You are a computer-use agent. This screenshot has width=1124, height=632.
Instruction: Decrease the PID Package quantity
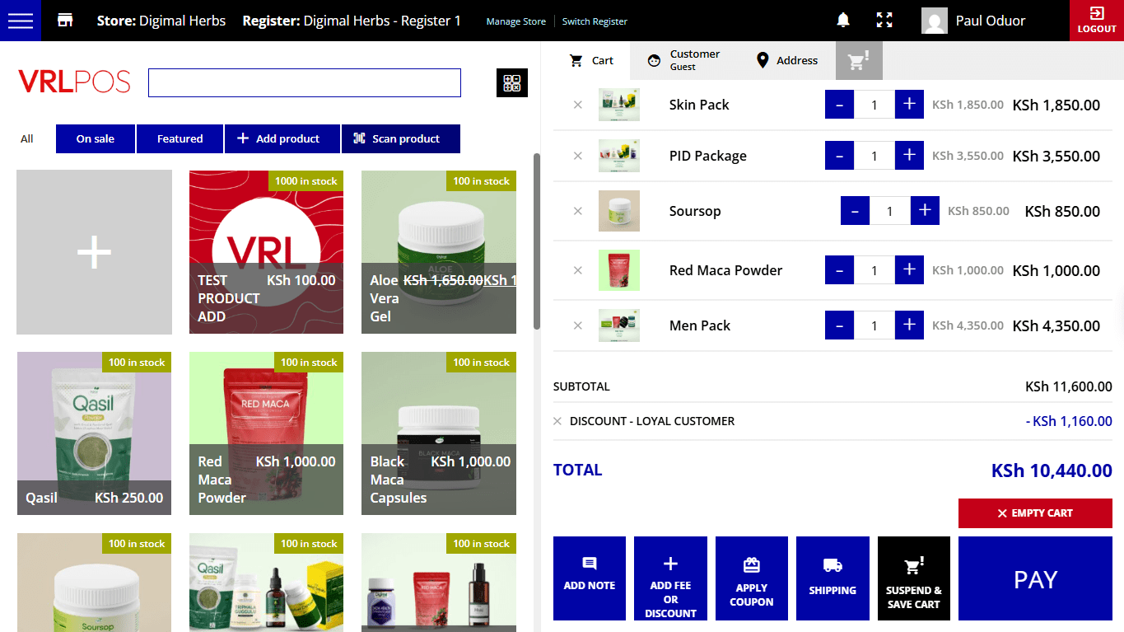pyautogui.click(x=839, y=156)
